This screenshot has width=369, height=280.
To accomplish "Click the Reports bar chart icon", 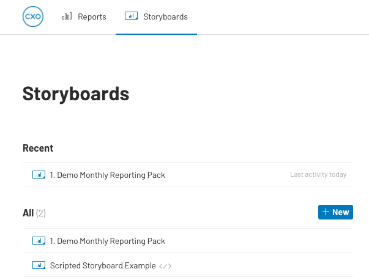I will [67, 17].
